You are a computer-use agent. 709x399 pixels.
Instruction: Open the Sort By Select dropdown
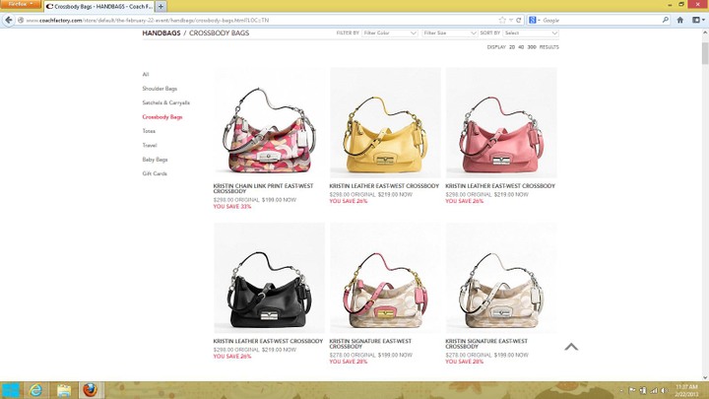(531, 33)
